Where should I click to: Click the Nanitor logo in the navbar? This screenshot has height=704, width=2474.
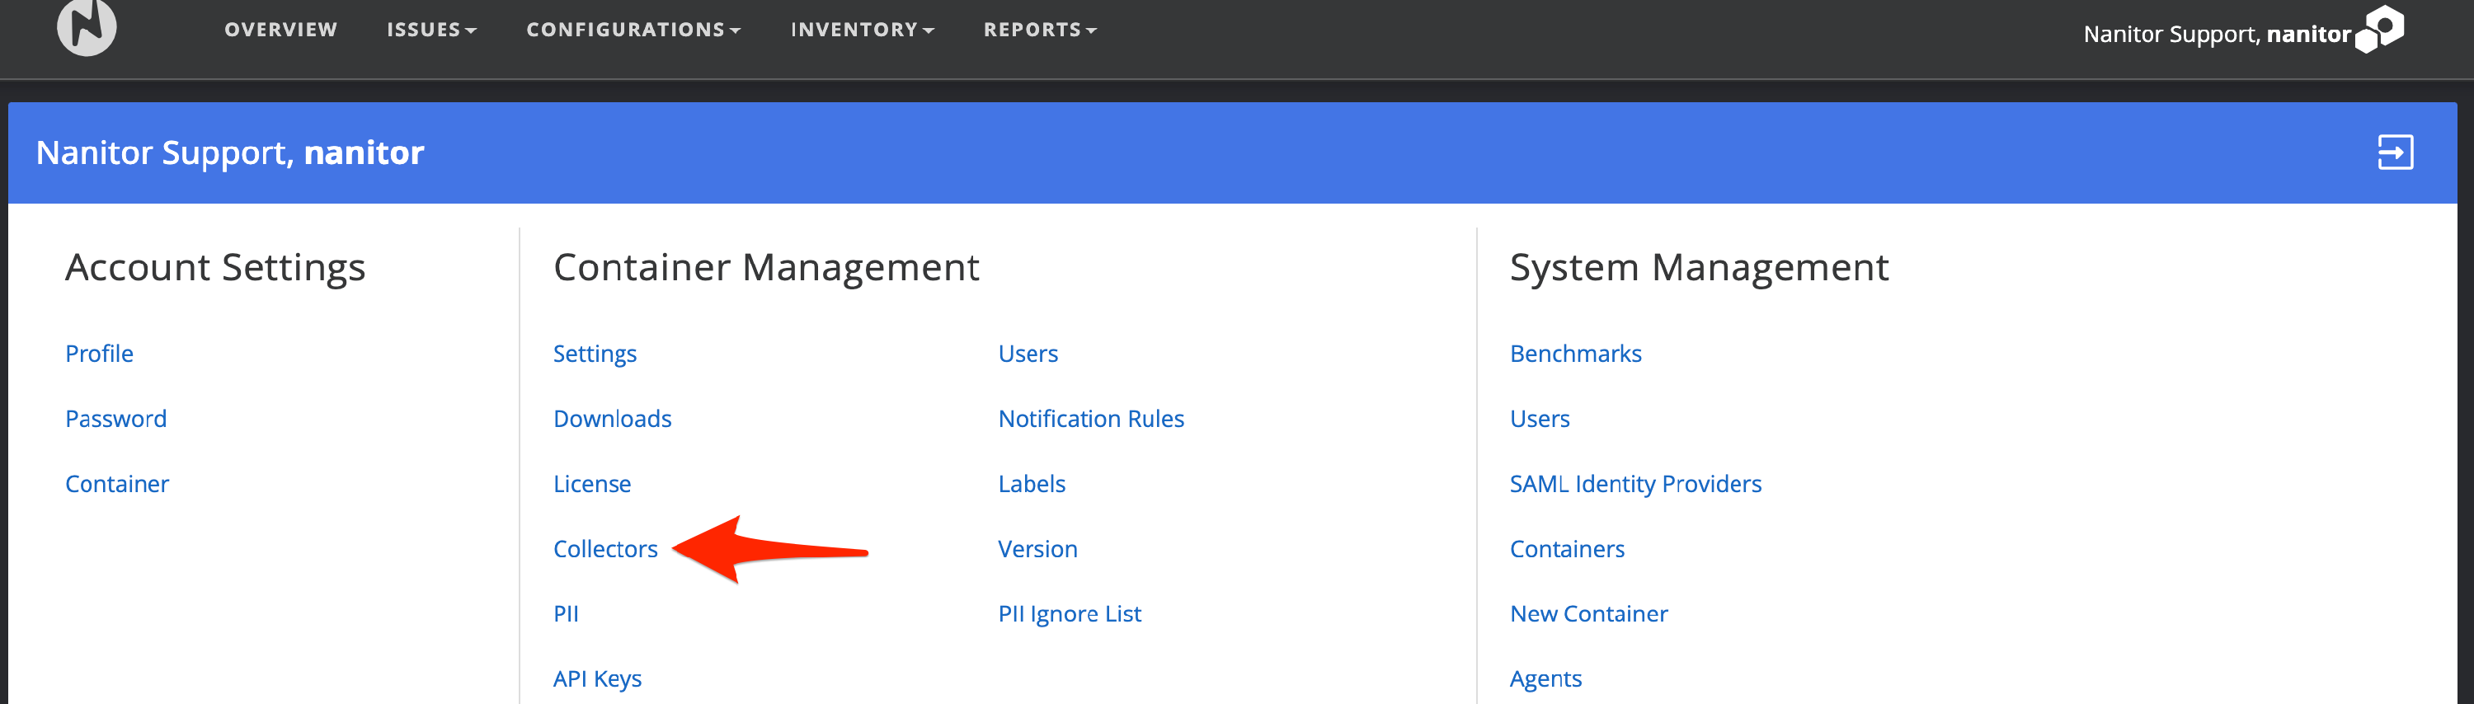pos(87,27)
